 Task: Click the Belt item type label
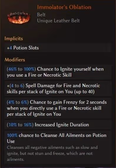coord(41,15)
